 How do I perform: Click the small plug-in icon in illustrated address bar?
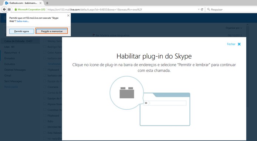click(146, 103)
